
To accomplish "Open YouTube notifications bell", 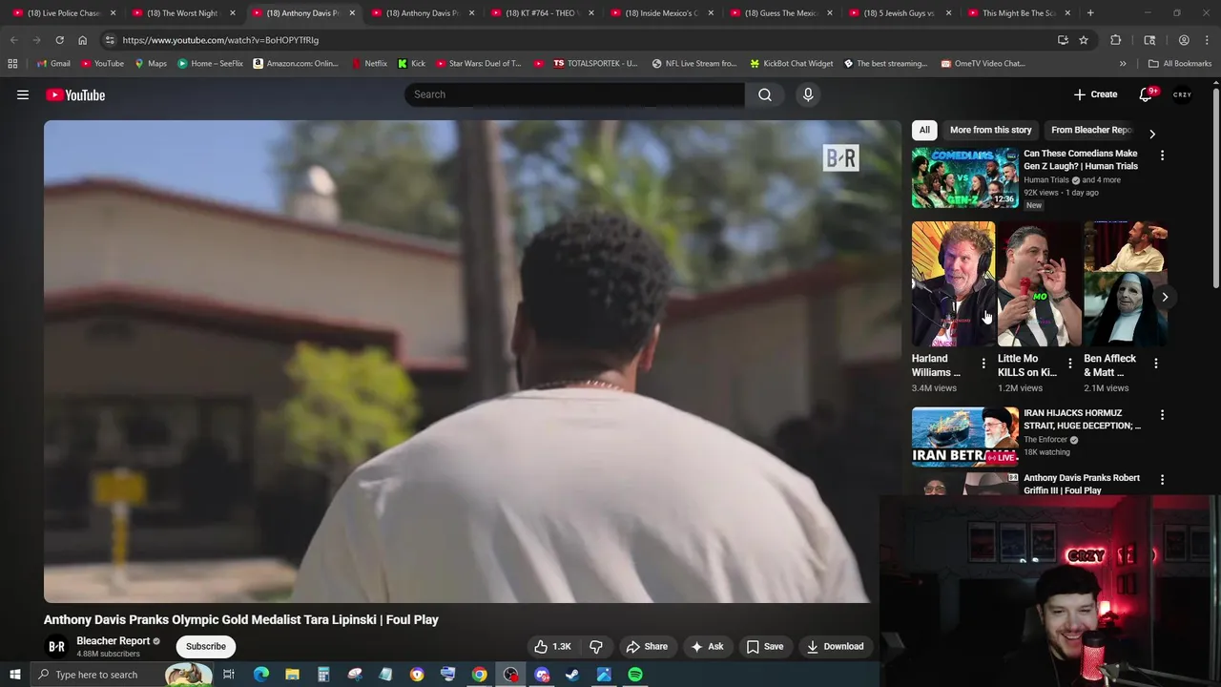I will pos(1147,94).
